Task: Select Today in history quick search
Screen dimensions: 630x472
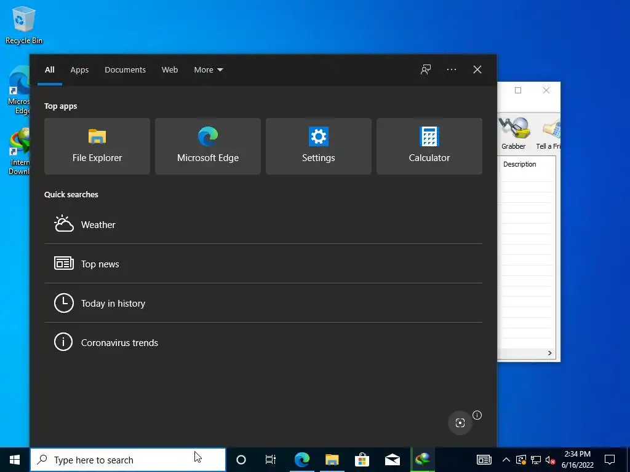Action: 263,303
